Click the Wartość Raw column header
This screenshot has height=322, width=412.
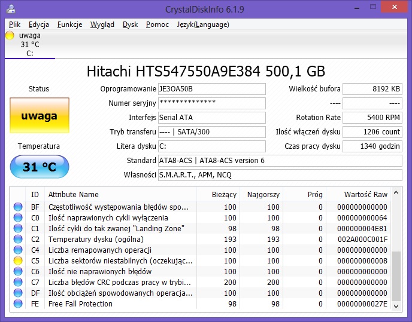click(358, 195)
